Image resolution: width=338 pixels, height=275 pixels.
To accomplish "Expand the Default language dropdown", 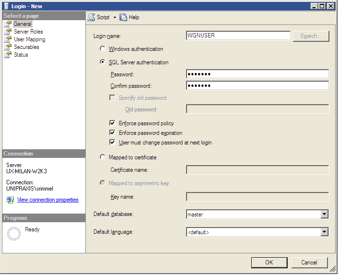I will tap(325, 232).
